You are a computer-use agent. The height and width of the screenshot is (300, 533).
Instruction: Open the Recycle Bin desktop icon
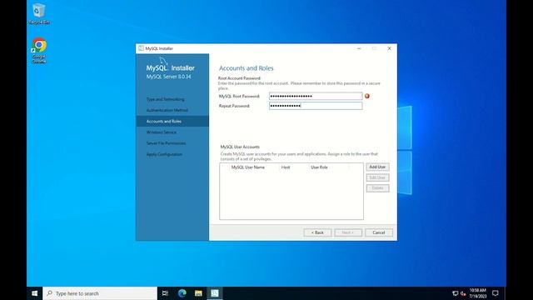point(39,14)
